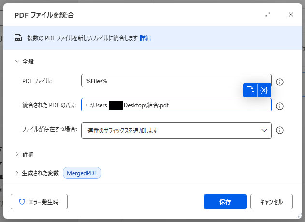Expand the 詳細 section
This screenshot has height=222, width=305.
(x=18, y=154)
